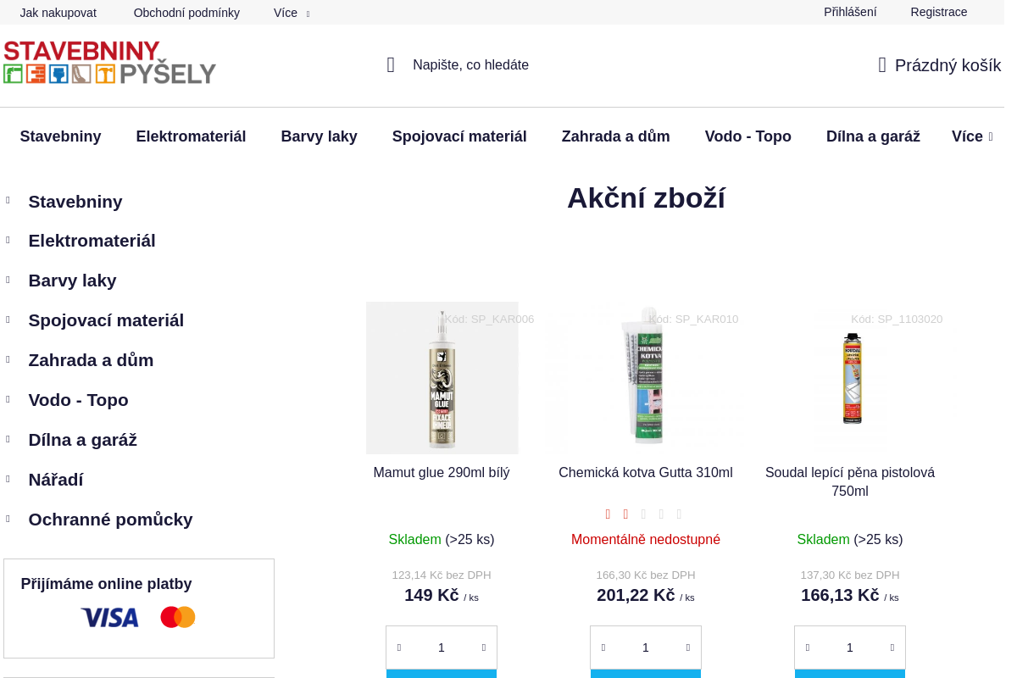Increase quantity for Soudal lepící pěna
This screenshot has width=1017, height=678.
[x=892, y=647]
